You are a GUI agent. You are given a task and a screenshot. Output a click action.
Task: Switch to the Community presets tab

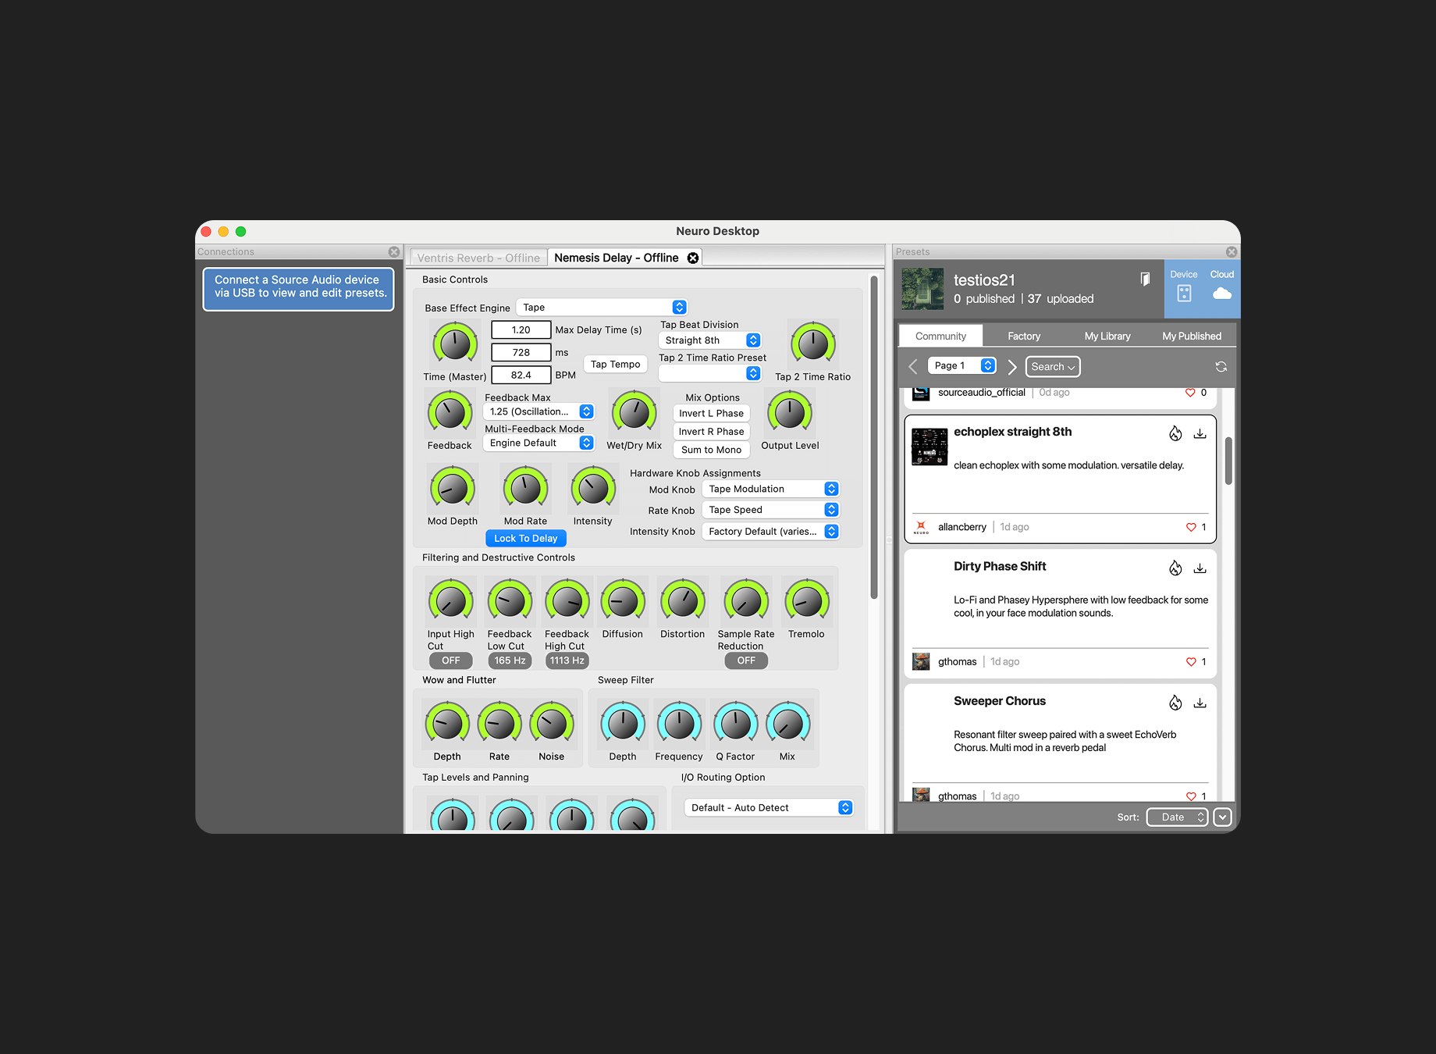940,336
